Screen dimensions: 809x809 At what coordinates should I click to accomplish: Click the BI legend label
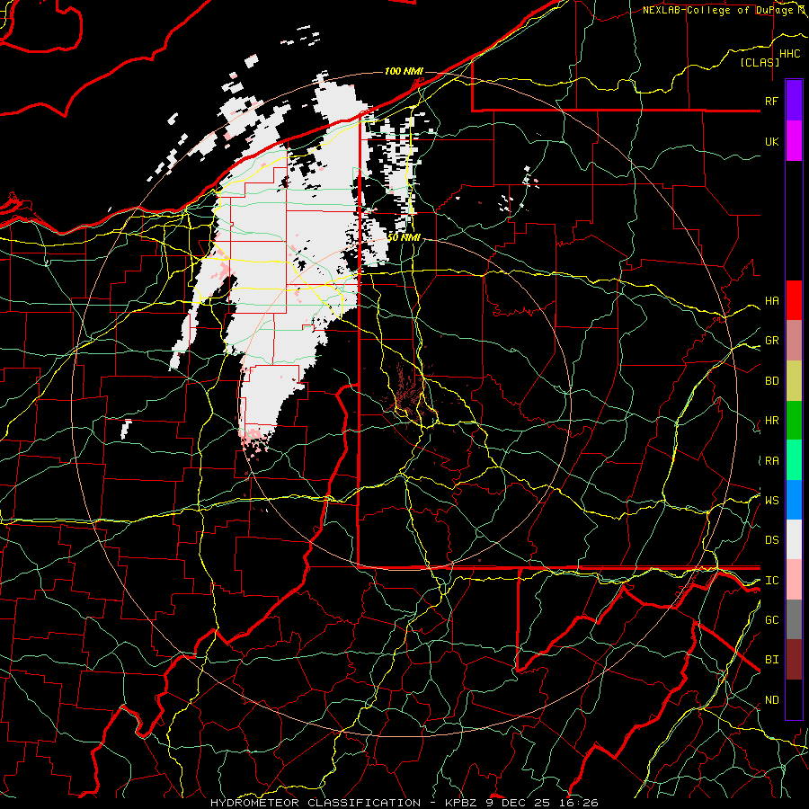pyautogui.click(x=771, y=660)
